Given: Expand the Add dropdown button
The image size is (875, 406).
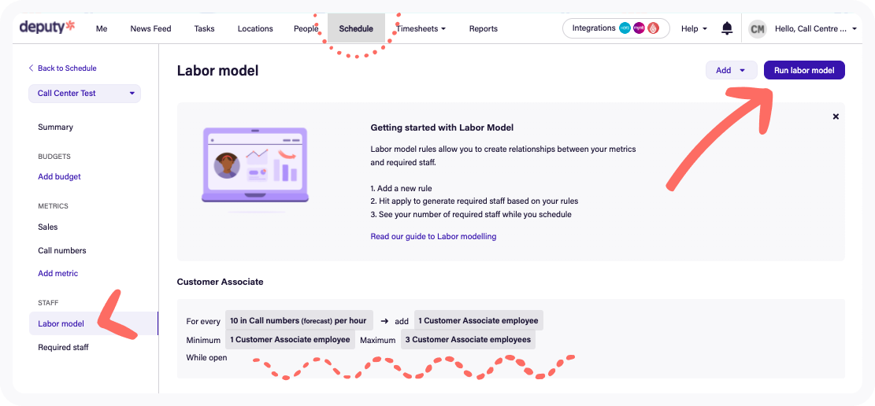Looking at the screenshot, I should point(731,70).
